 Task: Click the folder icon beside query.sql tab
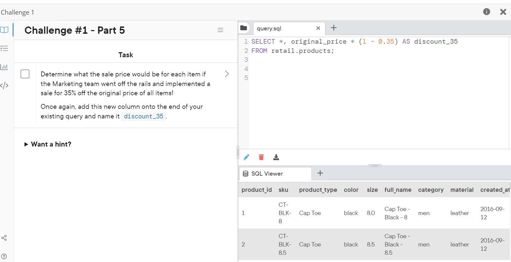point(244,28)
